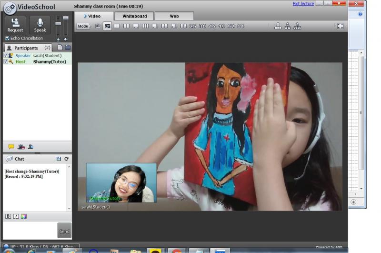
Task: Switch to the Whiteboard tab
Action: click(134, 16)
